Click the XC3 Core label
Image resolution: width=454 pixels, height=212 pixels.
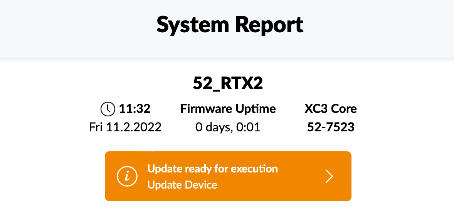(x=331, y=109)
